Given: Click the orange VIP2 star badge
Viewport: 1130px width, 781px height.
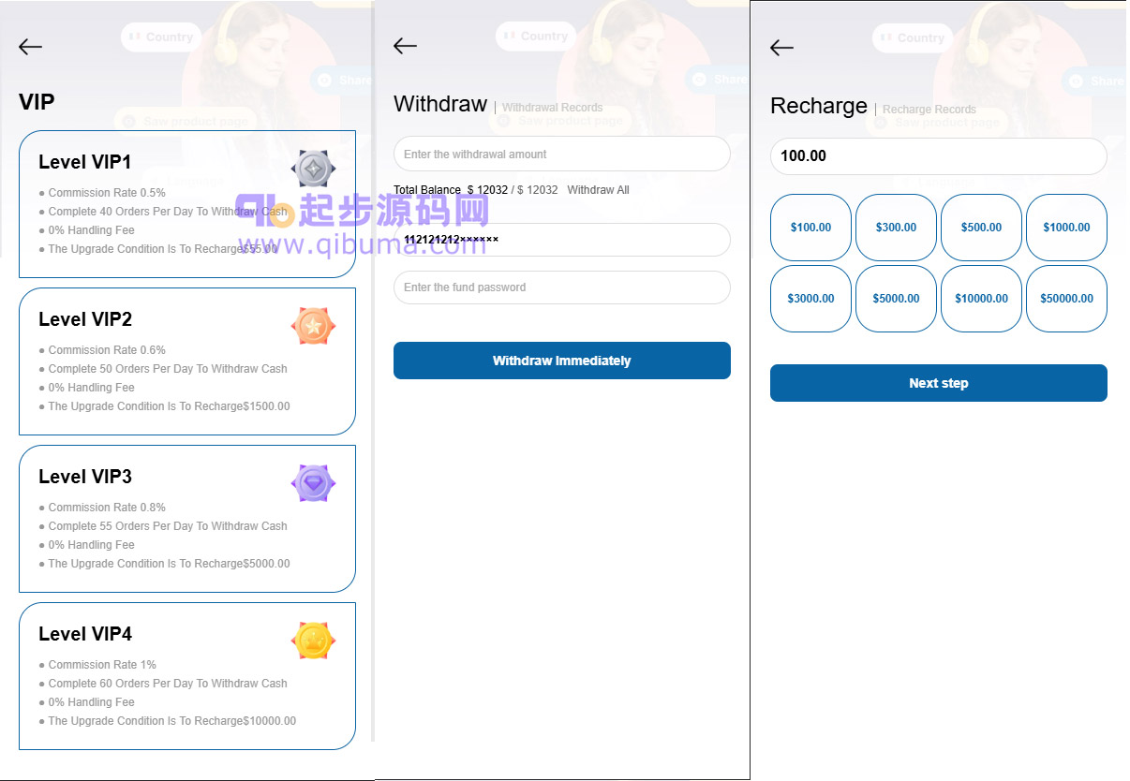Looking at the screenshot, I should pos(313,326).
